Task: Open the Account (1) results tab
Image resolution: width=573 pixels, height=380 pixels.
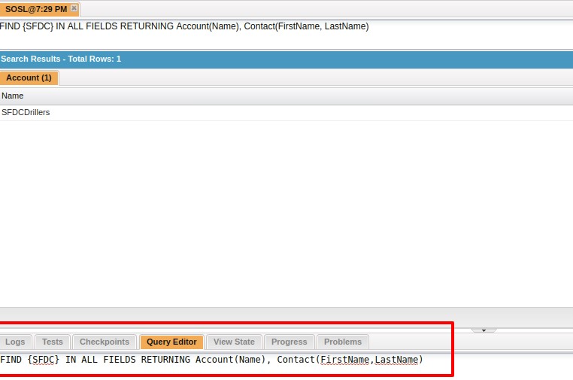Action: tap(29, 78)
